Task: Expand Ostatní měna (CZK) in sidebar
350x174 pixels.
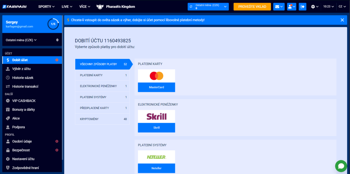Action: (21, 40)
